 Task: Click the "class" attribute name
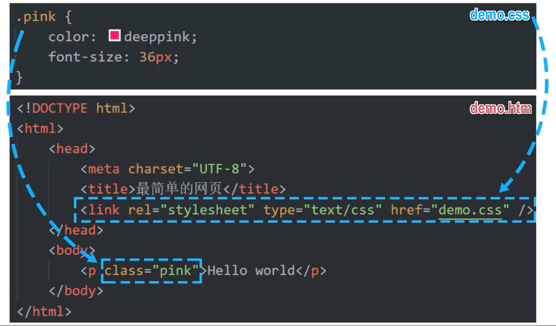[x=124, y=271]
